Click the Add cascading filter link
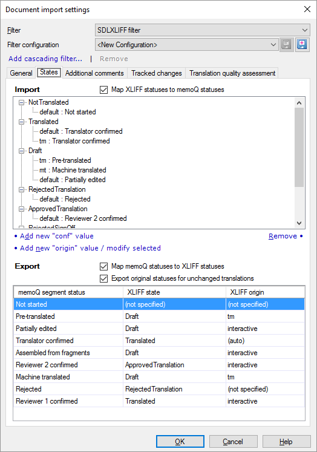 point(45,59)
